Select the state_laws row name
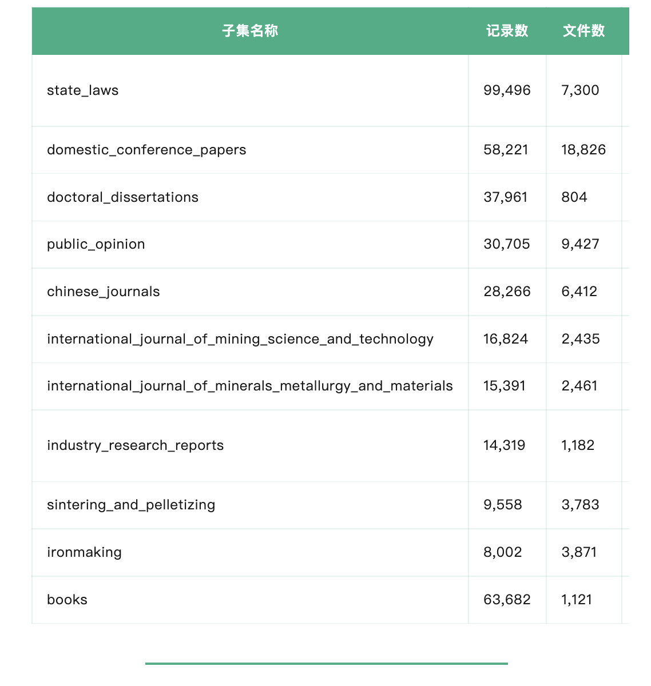Image resolution: width=651 pixels, height=686 pixels. [x=83, y=90]
